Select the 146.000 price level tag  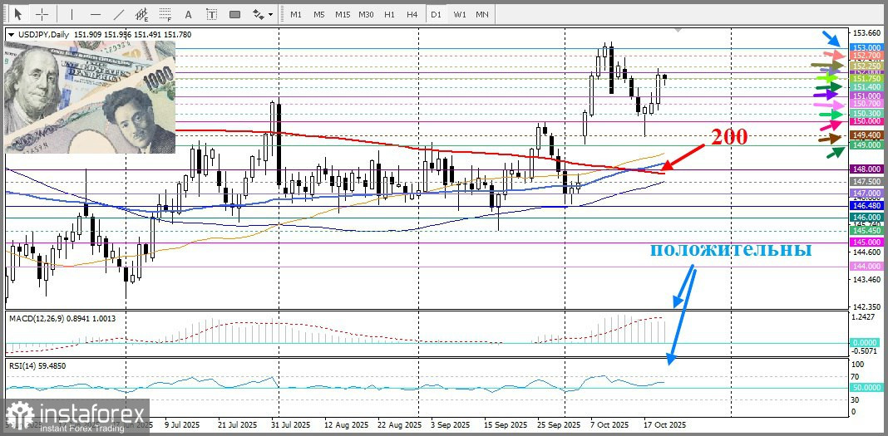(866, 218)
